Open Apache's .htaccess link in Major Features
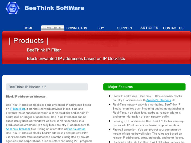This screenshot has width=191, height=143. 159,100
